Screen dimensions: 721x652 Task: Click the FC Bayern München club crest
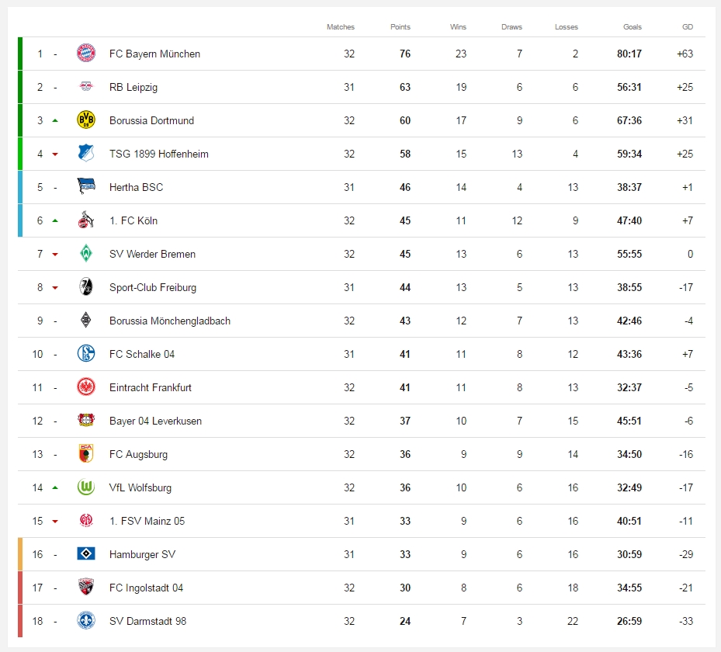click(x=86, y=54)
